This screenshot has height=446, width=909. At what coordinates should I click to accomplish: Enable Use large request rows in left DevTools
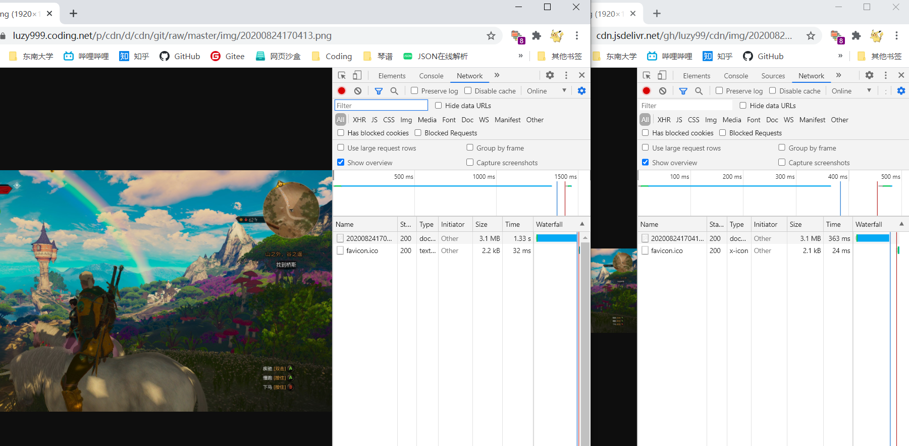(341, 147)
